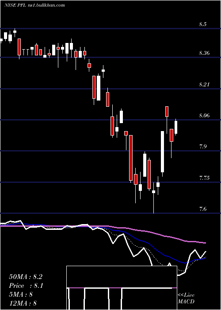Click the 8.36 price axis label
The height and width of the screenshot is (310, 221).
click(204, 53)
